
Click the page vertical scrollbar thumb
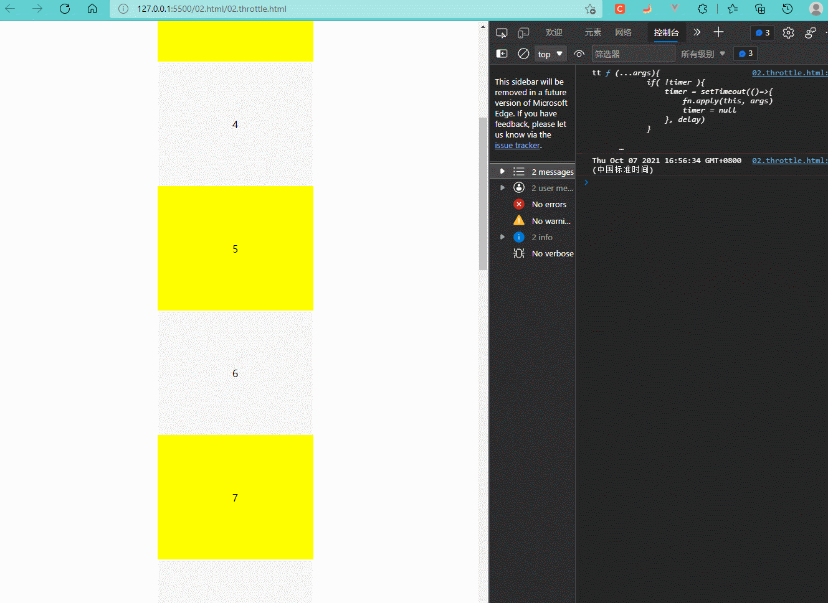pos(483,194)
